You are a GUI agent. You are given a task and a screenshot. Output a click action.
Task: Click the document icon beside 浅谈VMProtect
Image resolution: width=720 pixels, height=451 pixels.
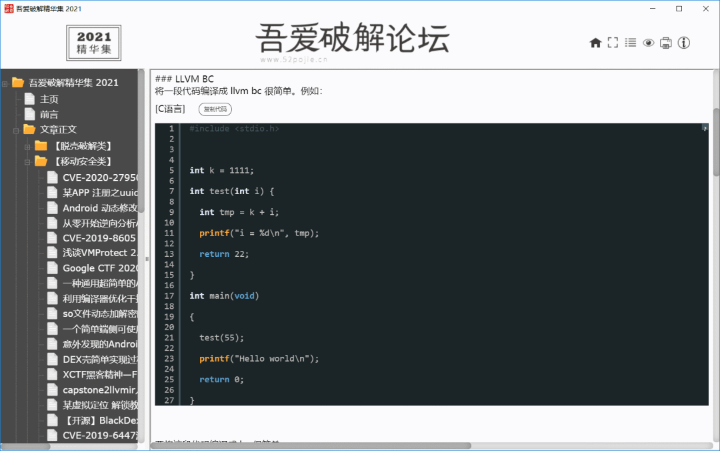(x=53, y=253)
